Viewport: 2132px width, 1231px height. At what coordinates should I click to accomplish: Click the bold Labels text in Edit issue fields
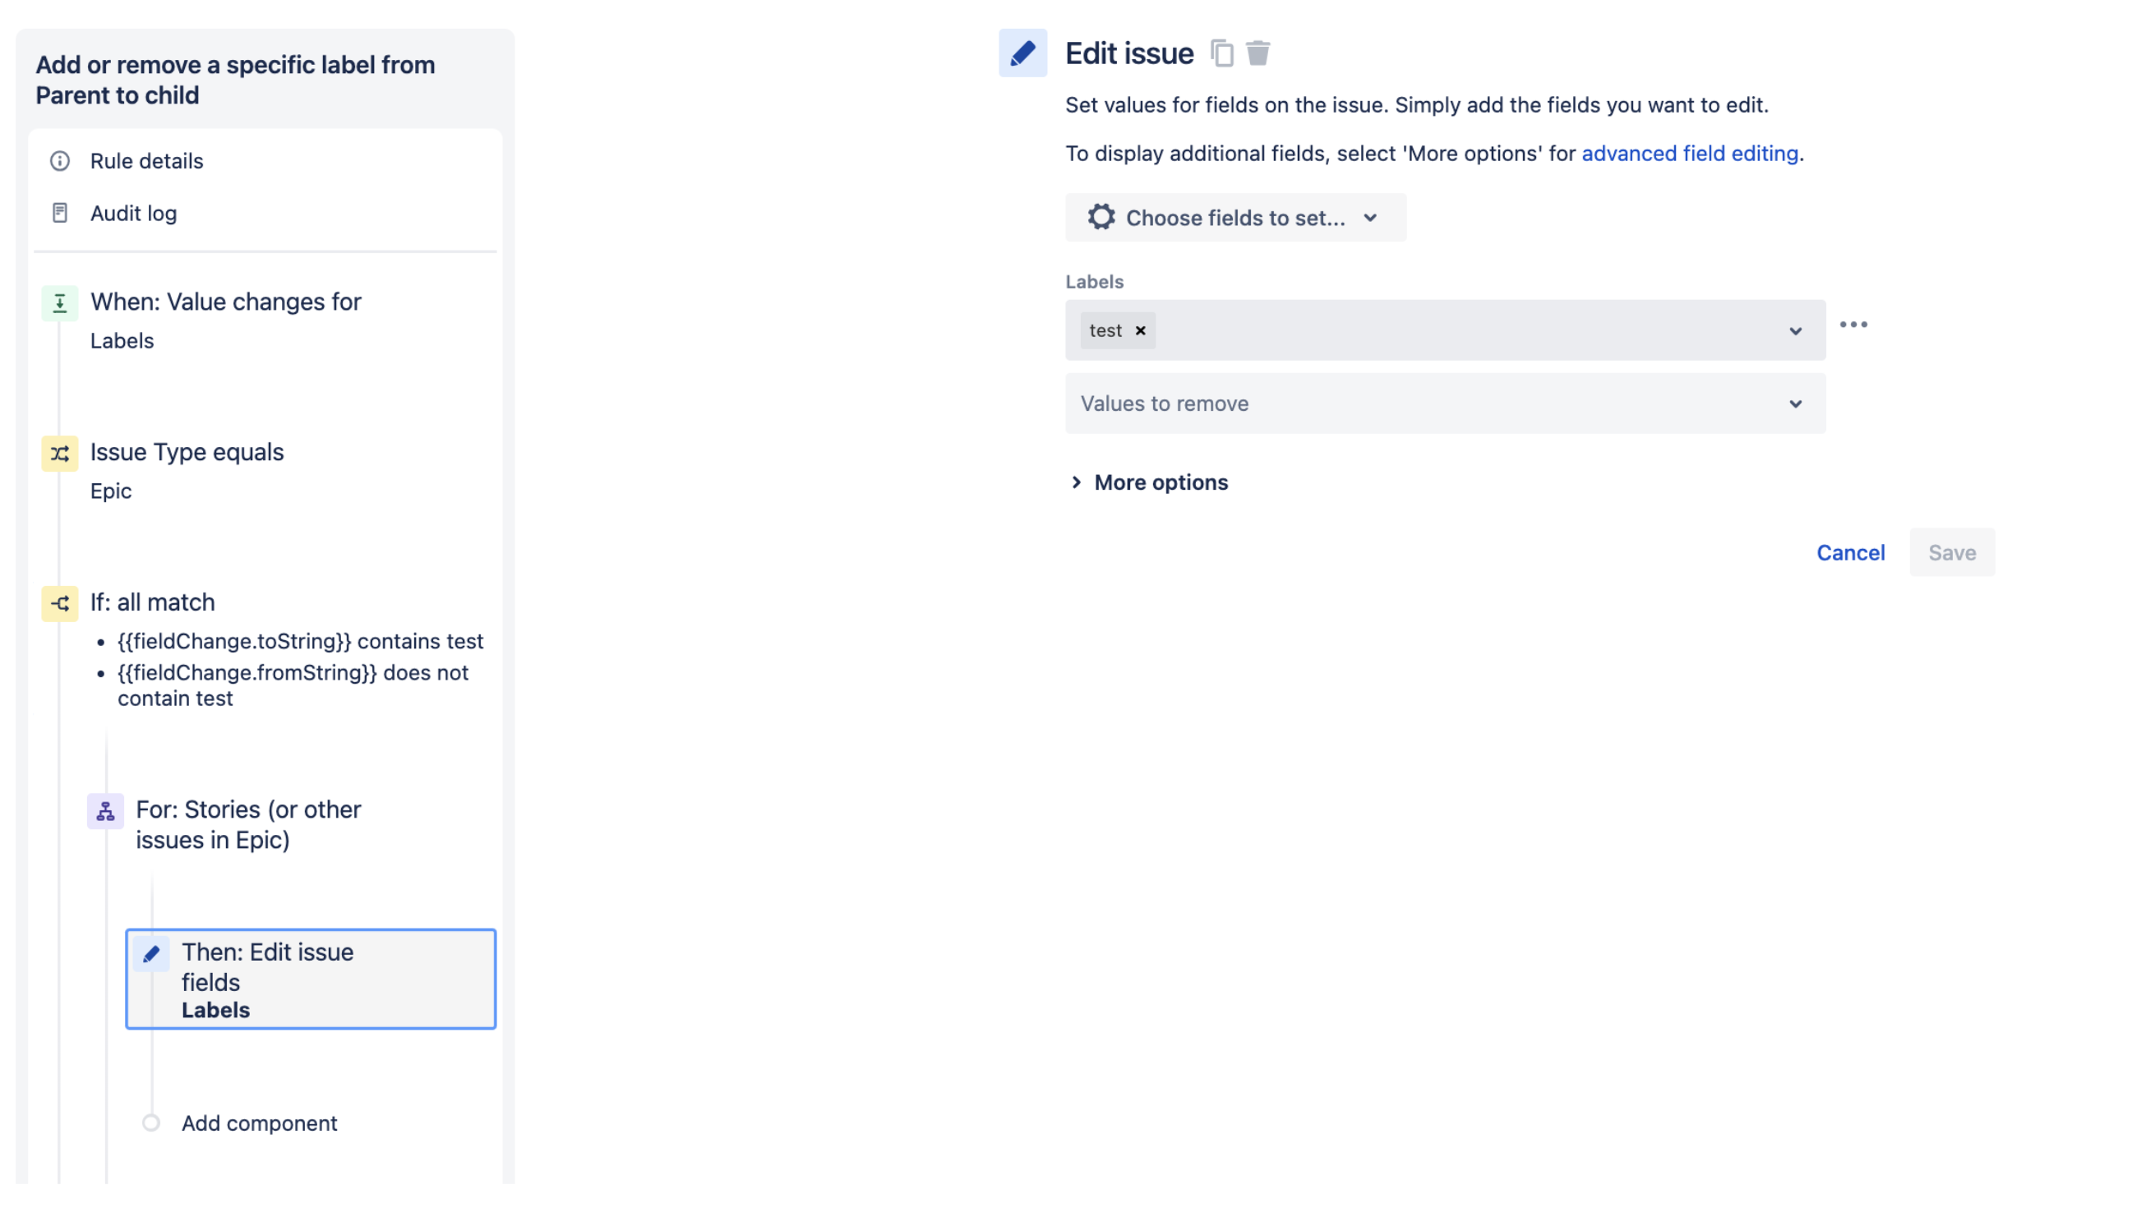(215, 1010)
